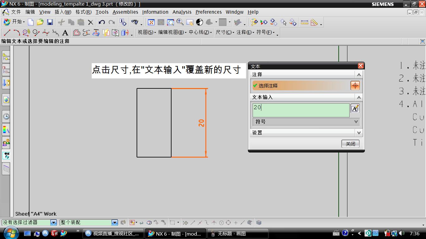Viewport: 426px width, 239px height.
Task: Open a file with the folder icon
Action: tap(40, 22)
